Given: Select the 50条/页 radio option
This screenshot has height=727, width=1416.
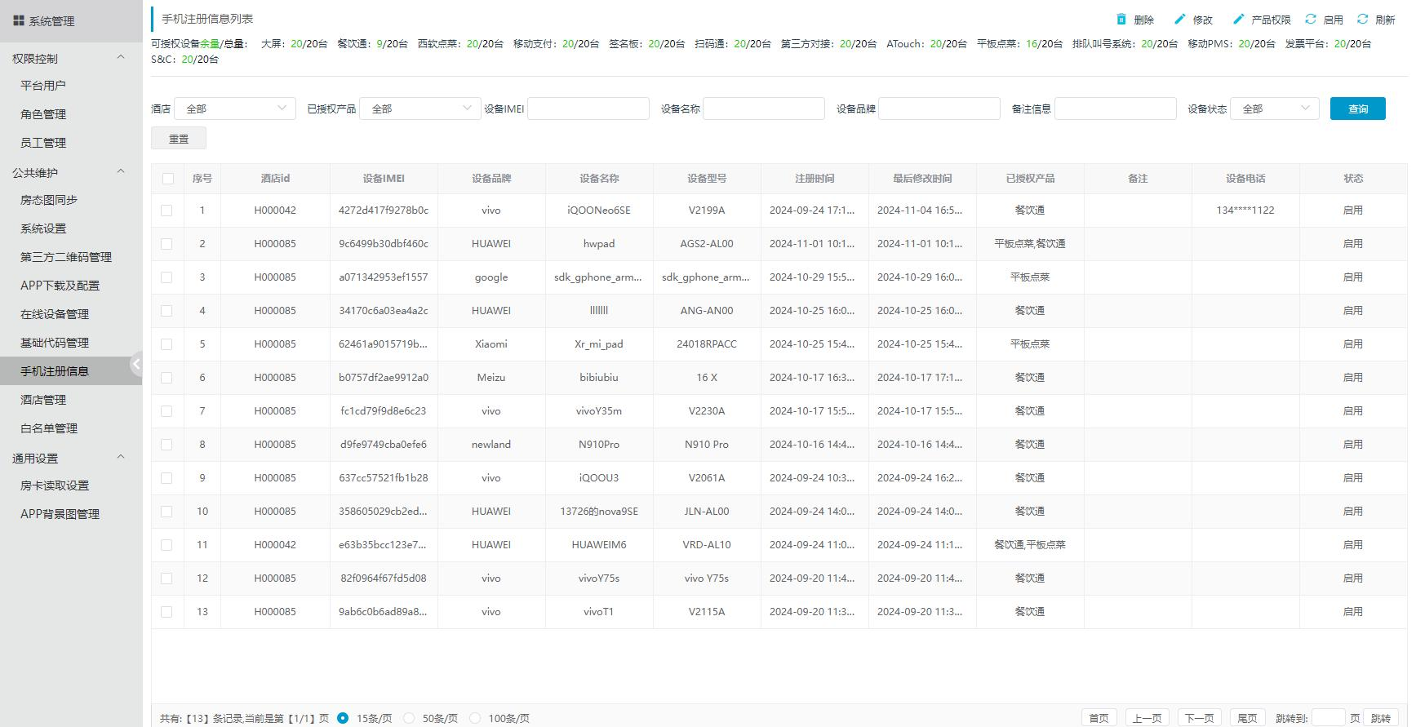Looking at the screenshot, I should [x=410, y=718].
